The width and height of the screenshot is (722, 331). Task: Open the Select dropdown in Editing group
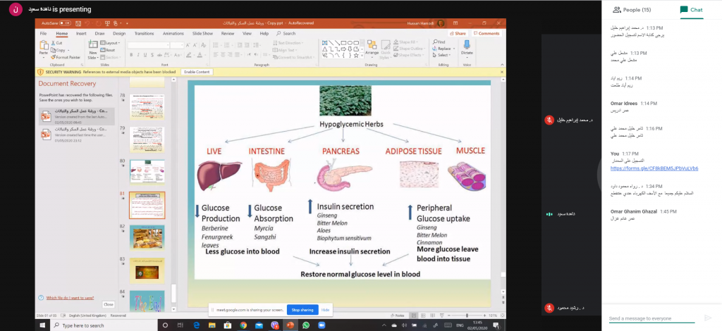click(443, 55)
